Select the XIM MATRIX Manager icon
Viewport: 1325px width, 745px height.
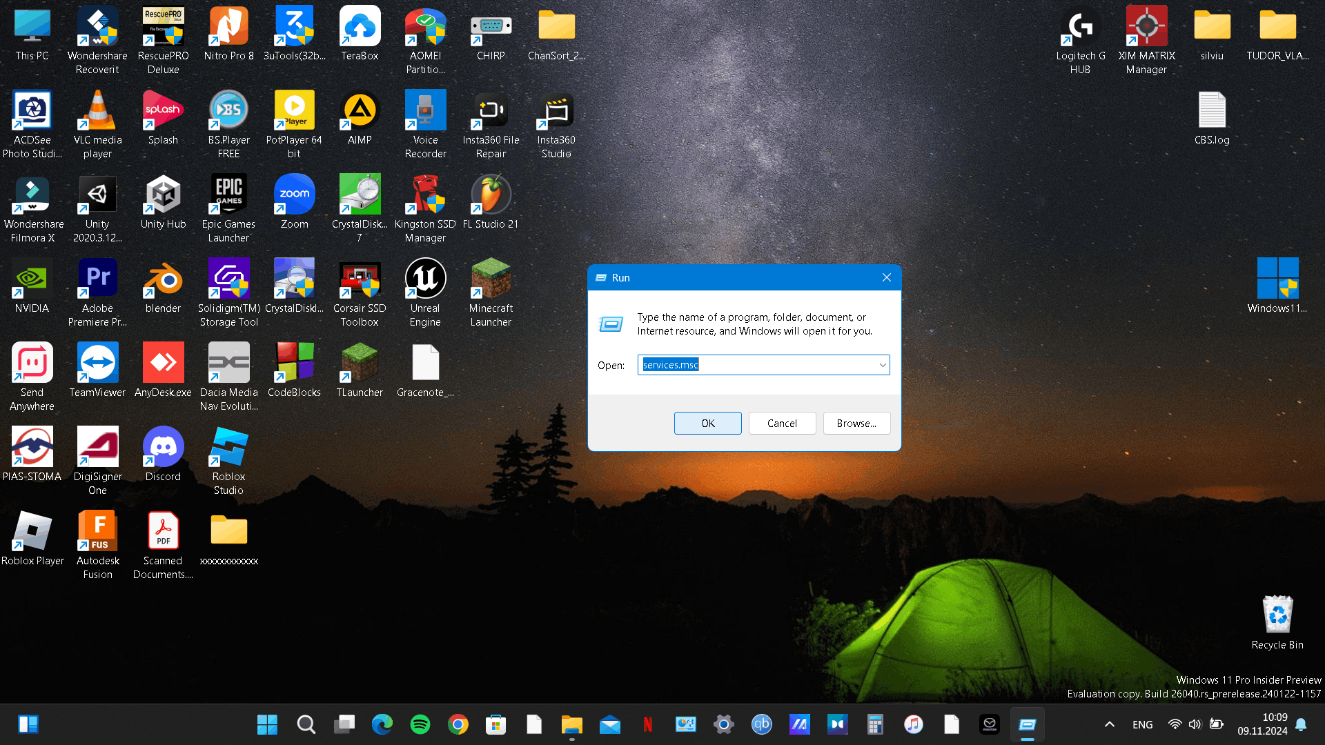1146,40
